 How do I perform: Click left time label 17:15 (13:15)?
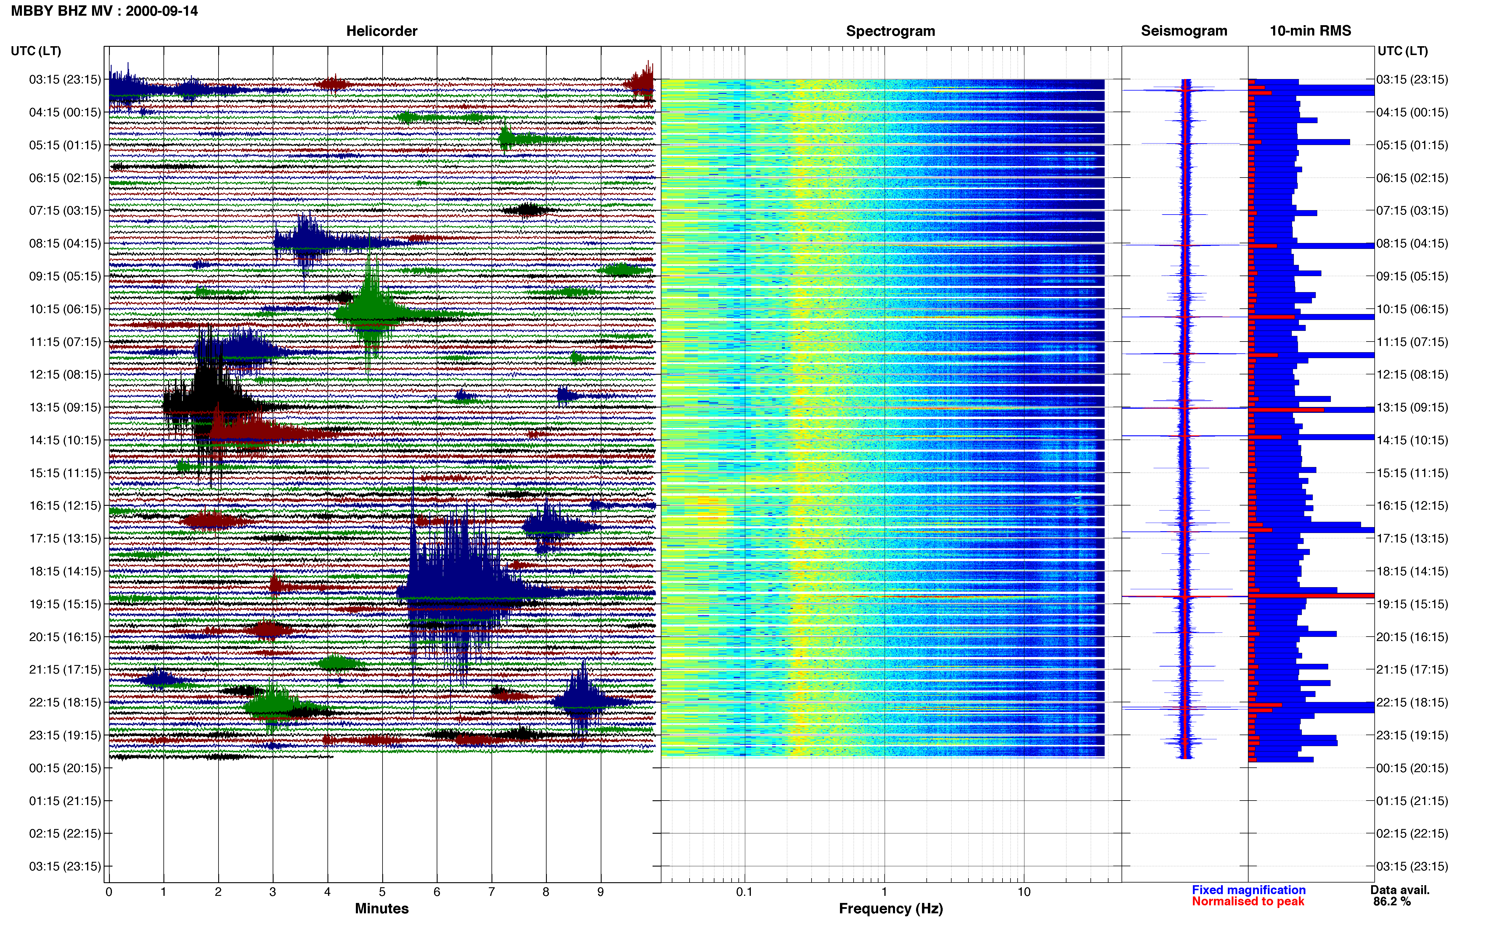point(65,538)
